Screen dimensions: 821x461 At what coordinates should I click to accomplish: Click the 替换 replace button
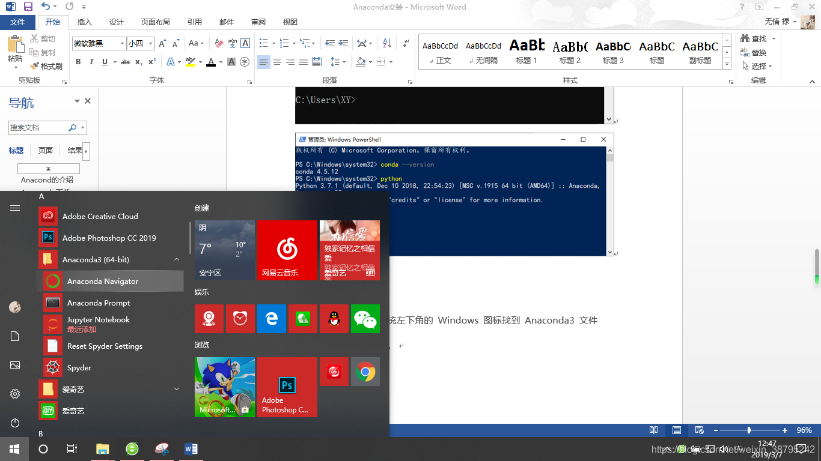pos(754,52)
